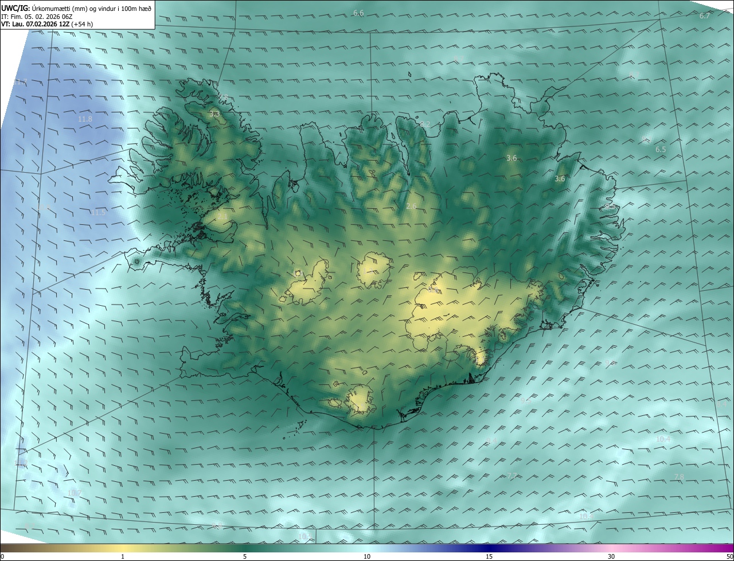The image size is (734, 561).
Task: Click the 7.8 value label on the map
Action: 679,477
